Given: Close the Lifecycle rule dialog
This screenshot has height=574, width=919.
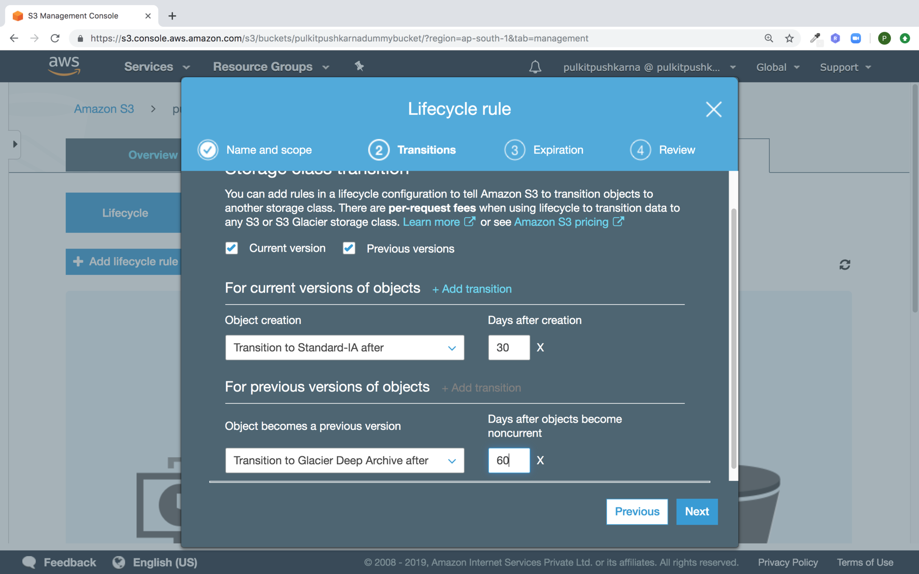Looking at the screenshot, I should (x=714, y=109).
